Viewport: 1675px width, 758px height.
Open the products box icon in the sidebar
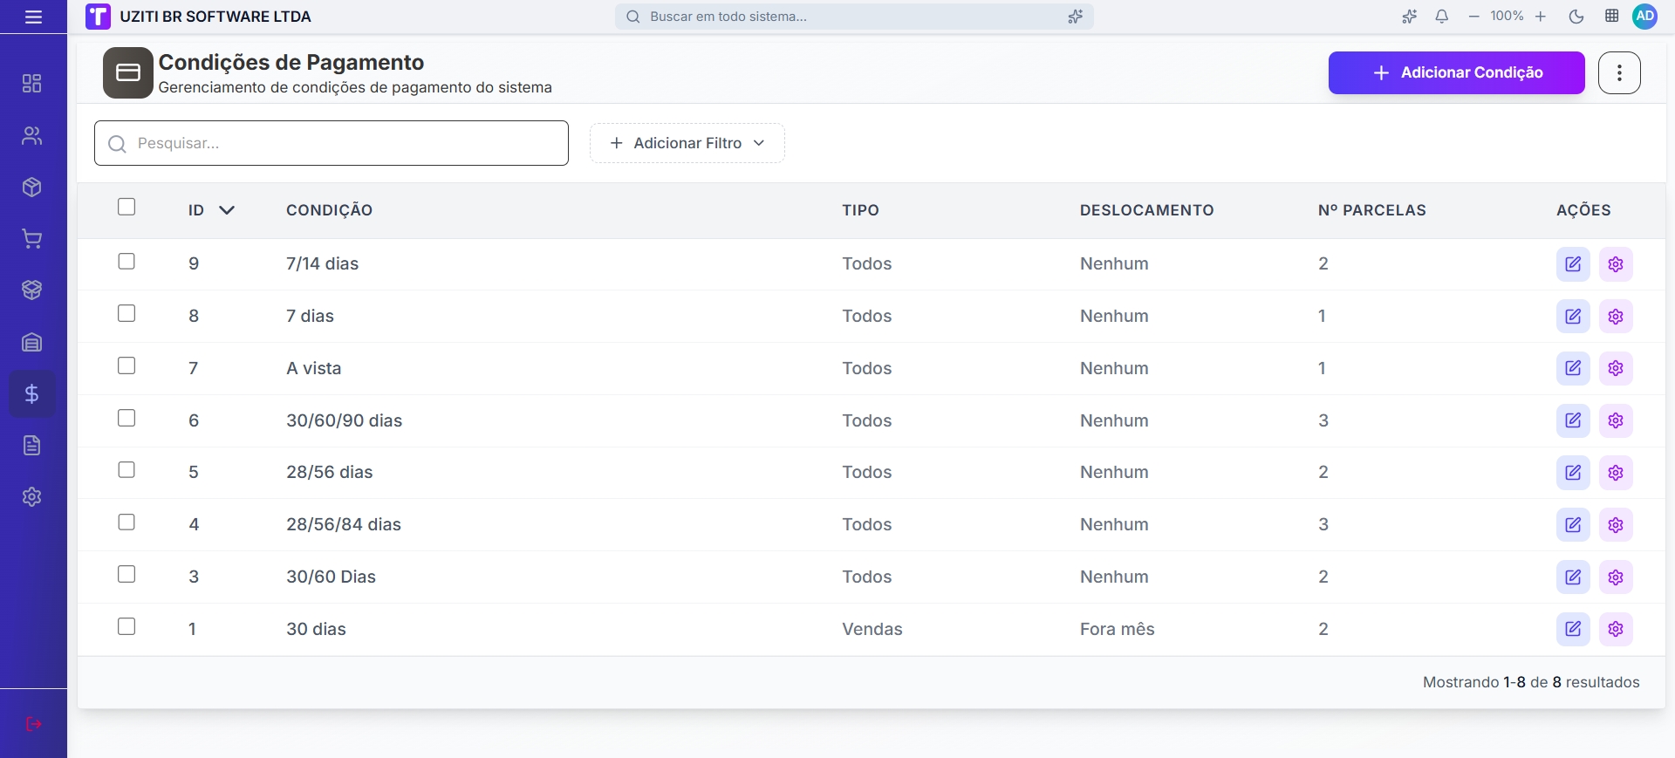point(32,188)
